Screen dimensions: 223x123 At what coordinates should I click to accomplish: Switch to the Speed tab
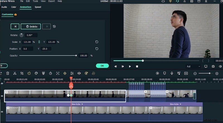click(x=38, y=7)
